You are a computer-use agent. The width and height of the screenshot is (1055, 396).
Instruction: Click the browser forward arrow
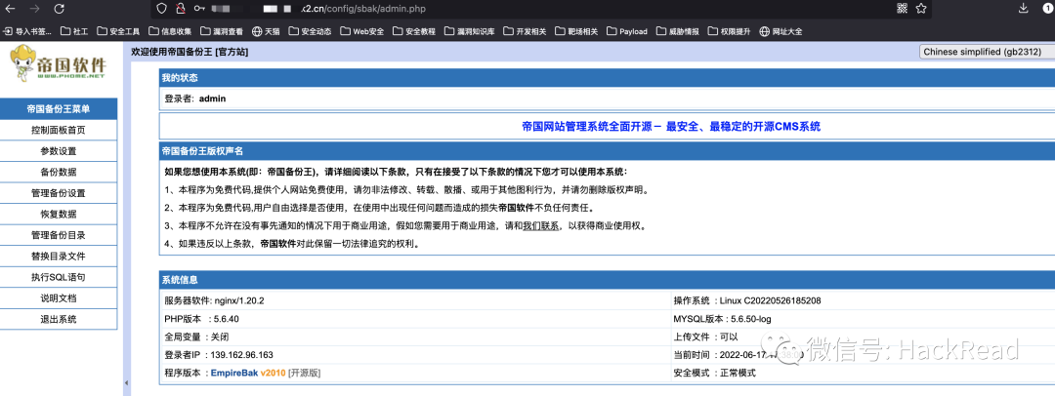point(36,9)
